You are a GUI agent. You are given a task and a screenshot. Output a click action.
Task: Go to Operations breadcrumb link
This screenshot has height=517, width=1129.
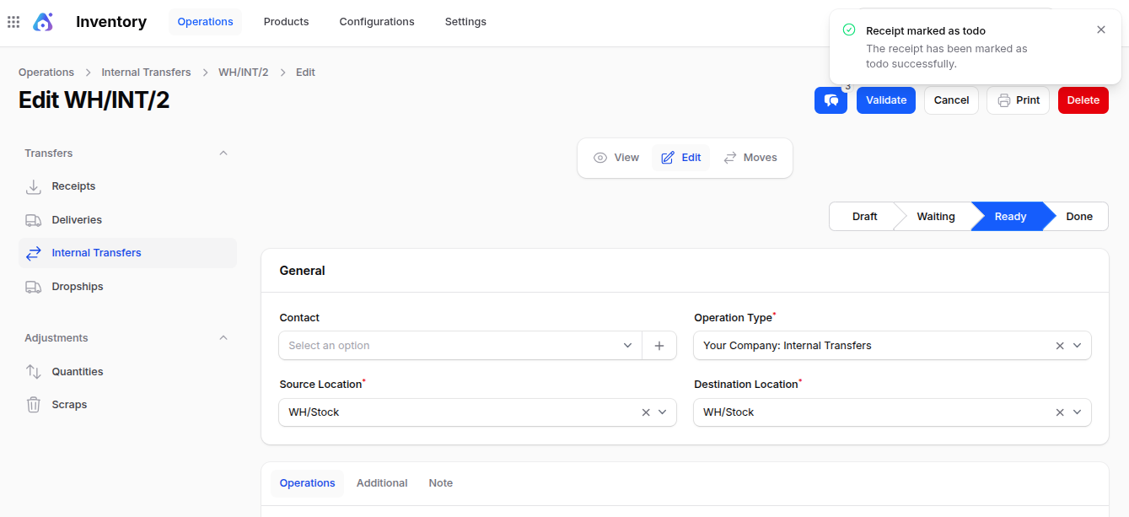coord(46,73)
